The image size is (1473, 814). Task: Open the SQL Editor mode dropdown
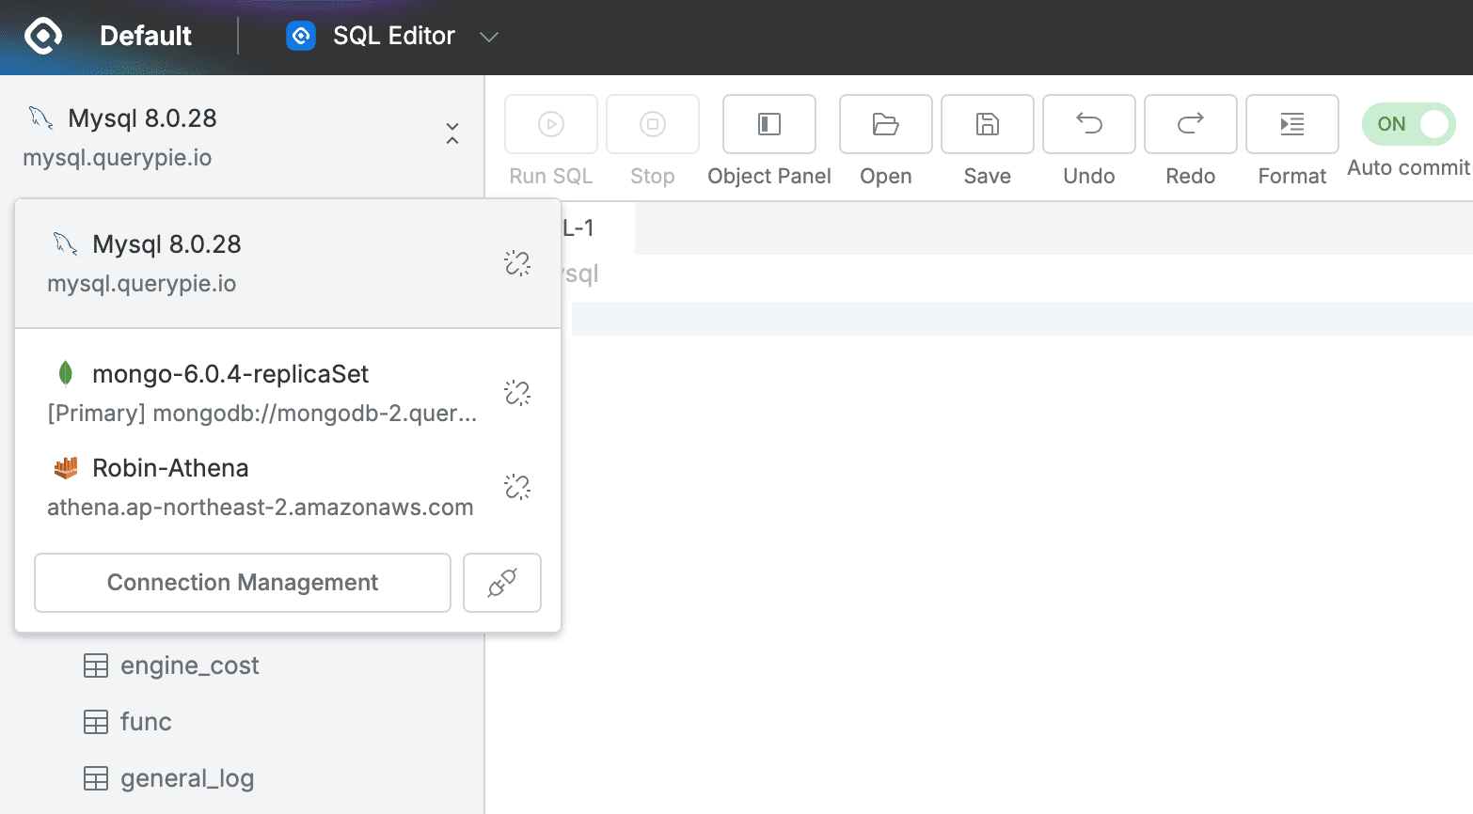[488, 36]
